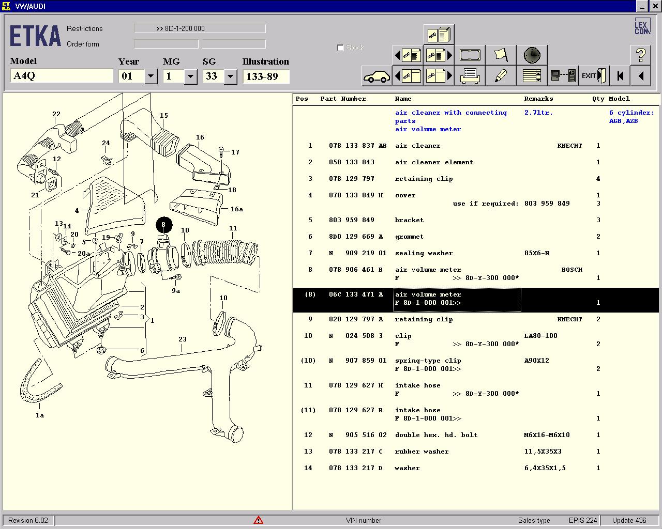The height and width of the screenshot is (529, 662).
Task: Open the Year dropdown
Action: click(x=151, y=76)
